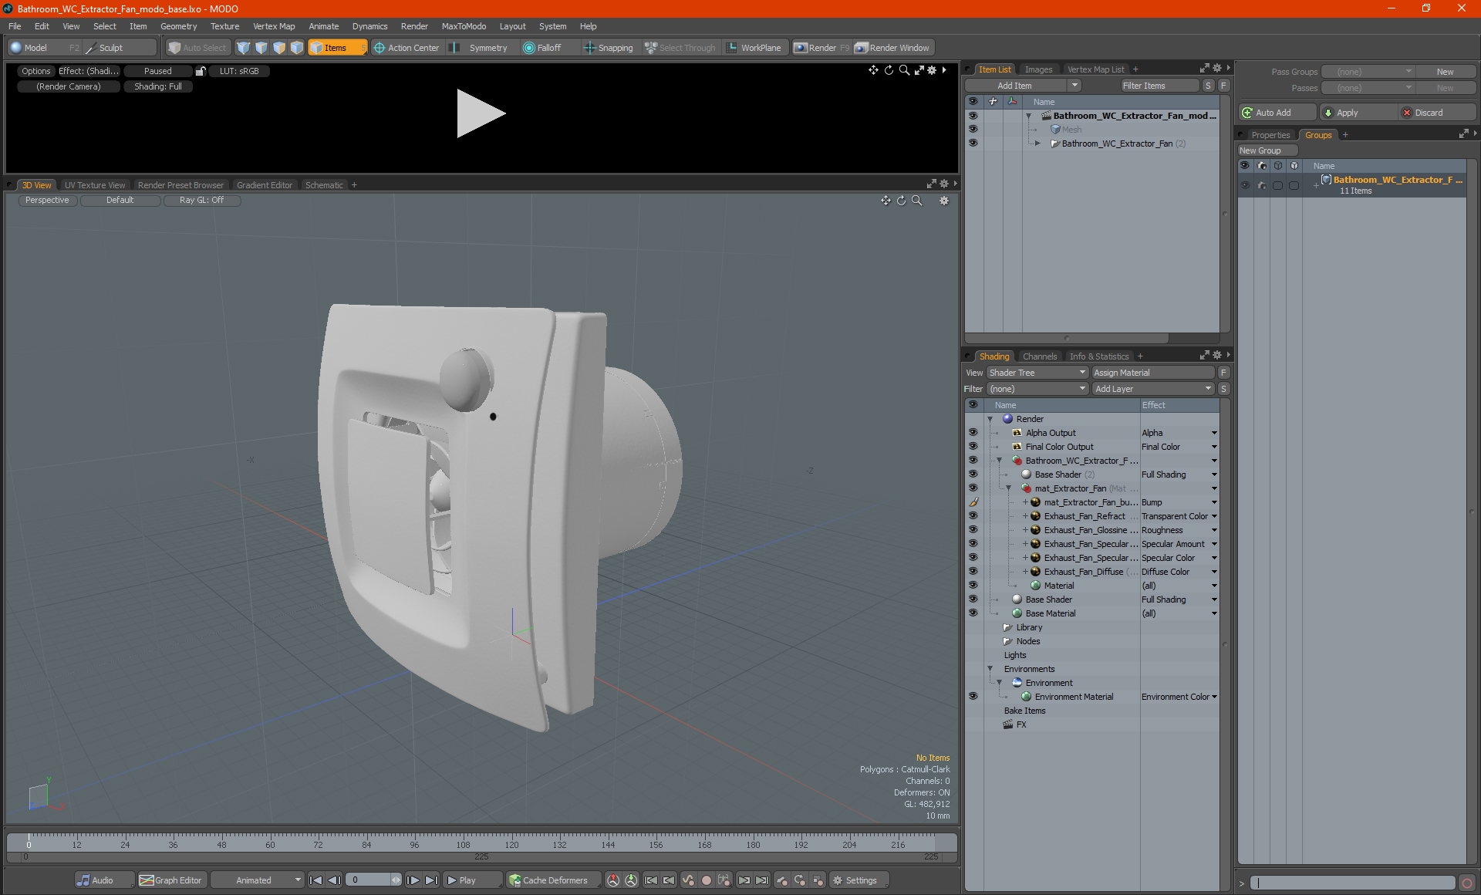Click Play animation button
This screenshot has width=1481, height=895.
pyautogui.click(x=472, y=880)
